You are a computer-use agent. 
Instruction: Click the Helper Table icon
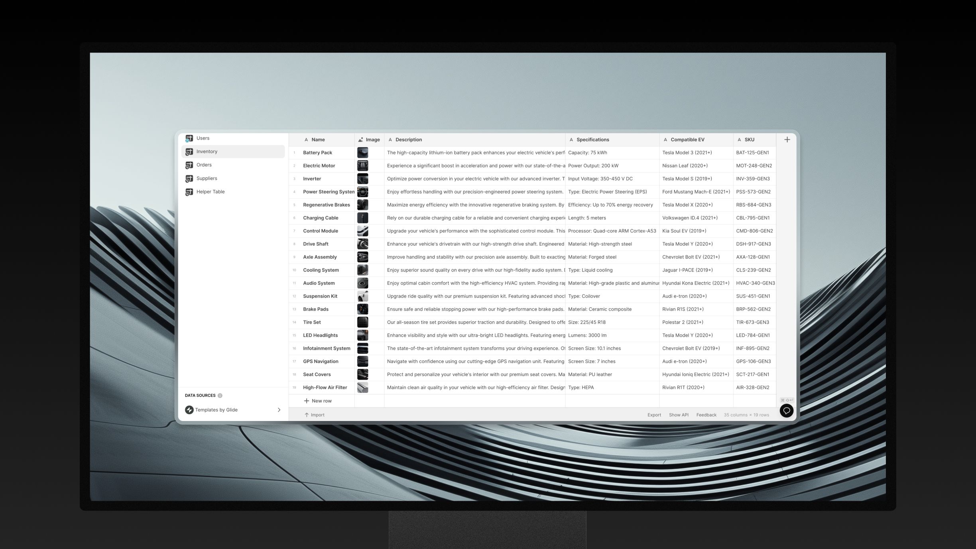point(189,192)
